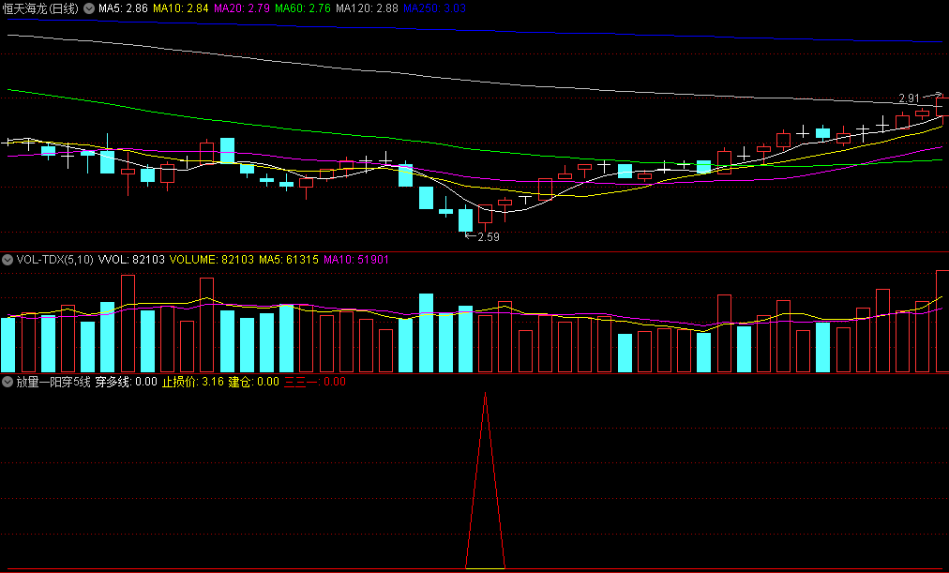Viewport: 949px width, 573px height.
Task: Select the MA250: 3.03 blue label
Action: (434, 8)
